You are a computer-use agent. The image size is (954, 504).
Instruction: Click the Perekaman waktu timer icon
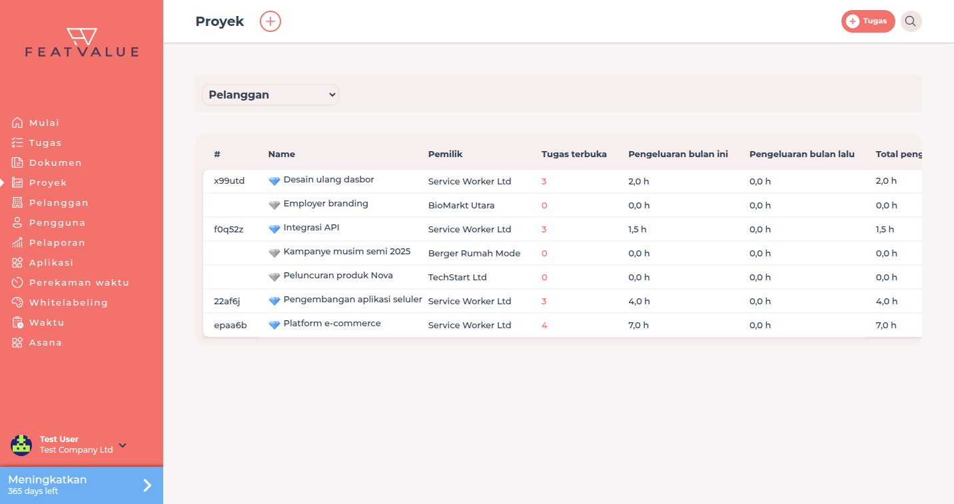[x=18, y=282]
